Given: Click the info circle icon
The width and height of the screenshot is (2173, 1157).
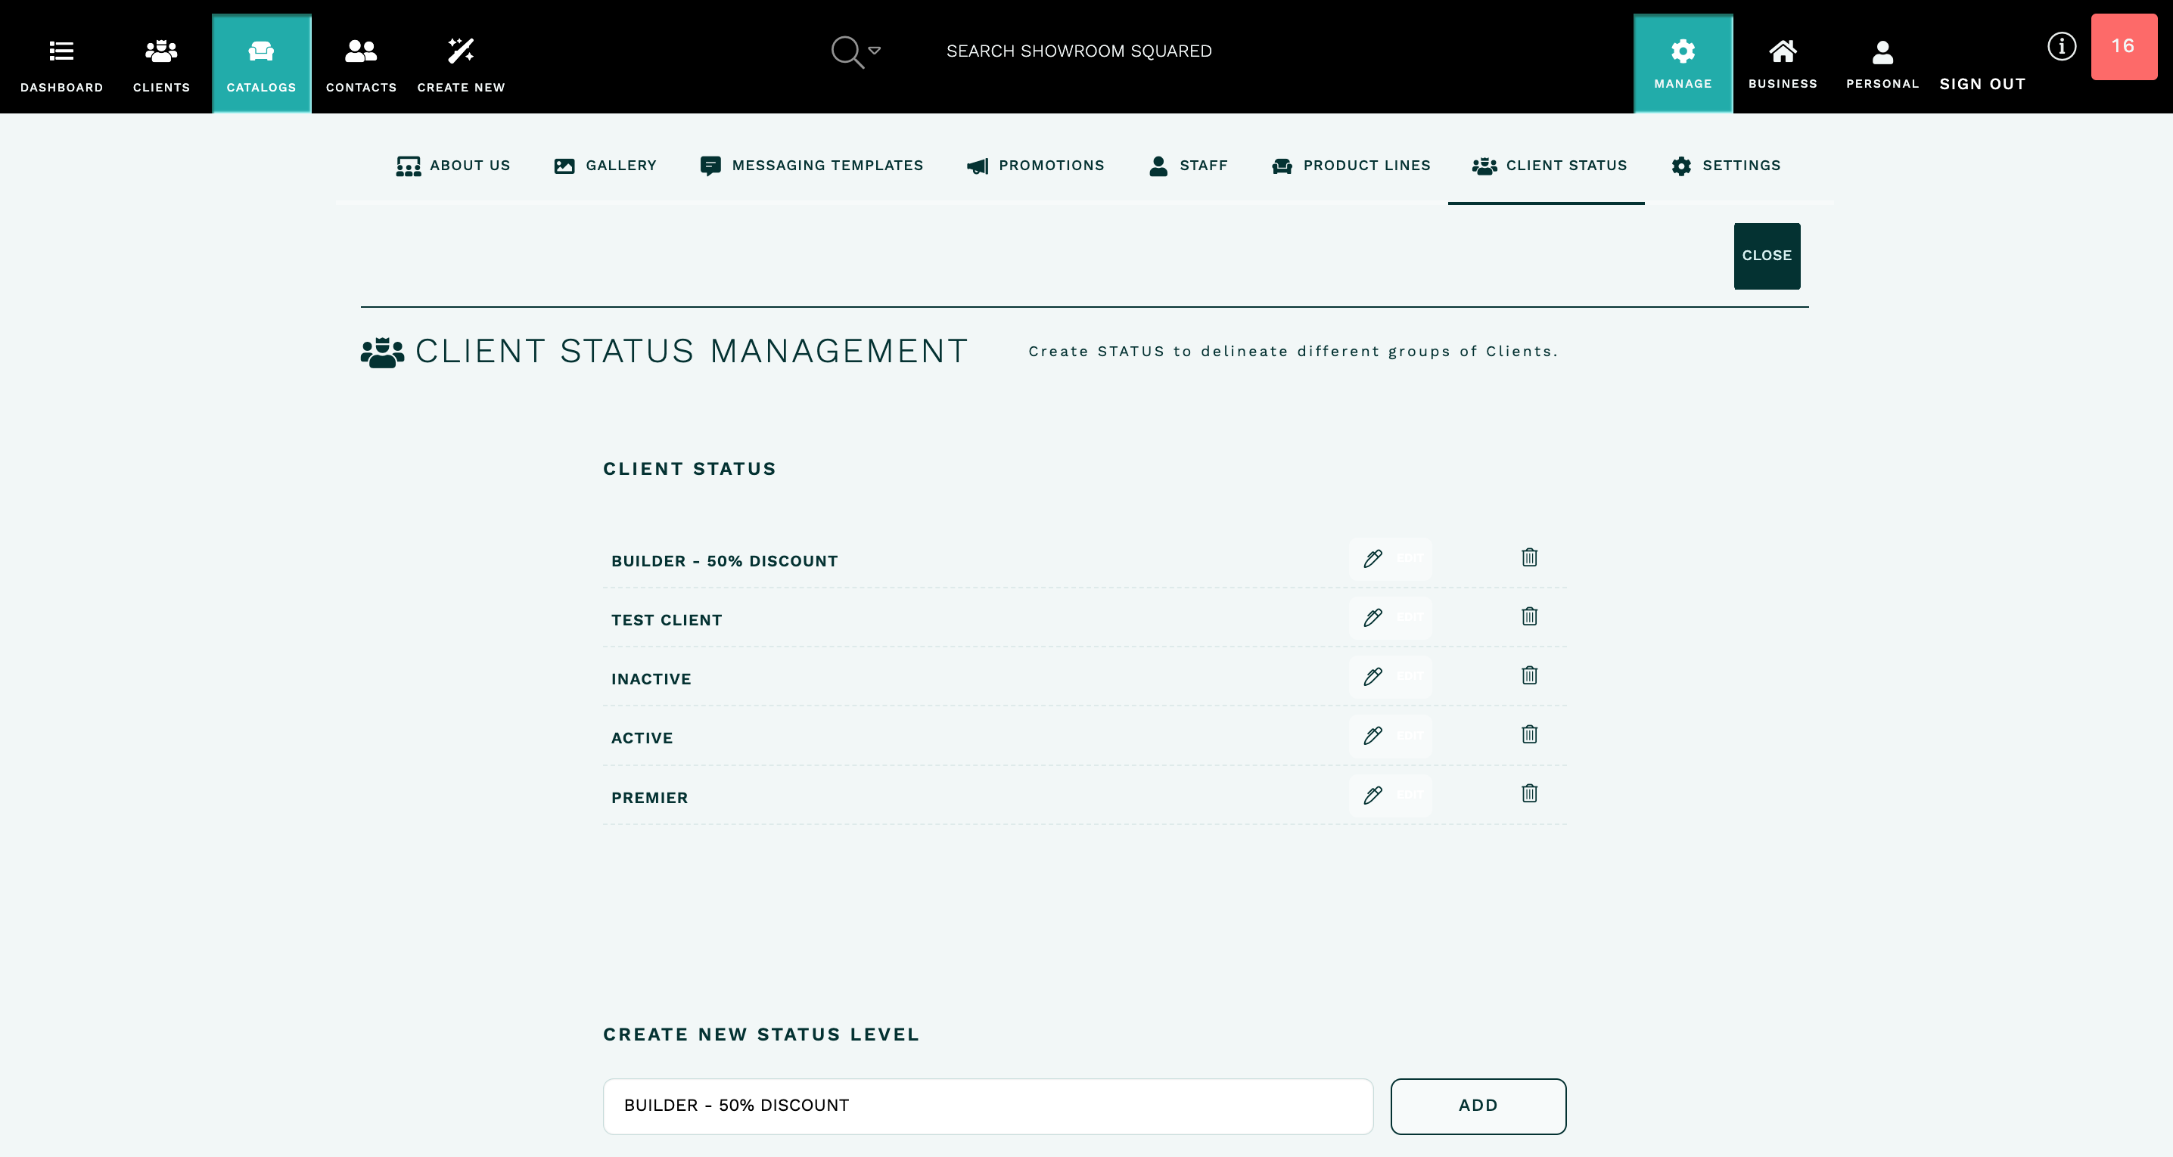Looking at the screenshot, I should [2062, 47].
